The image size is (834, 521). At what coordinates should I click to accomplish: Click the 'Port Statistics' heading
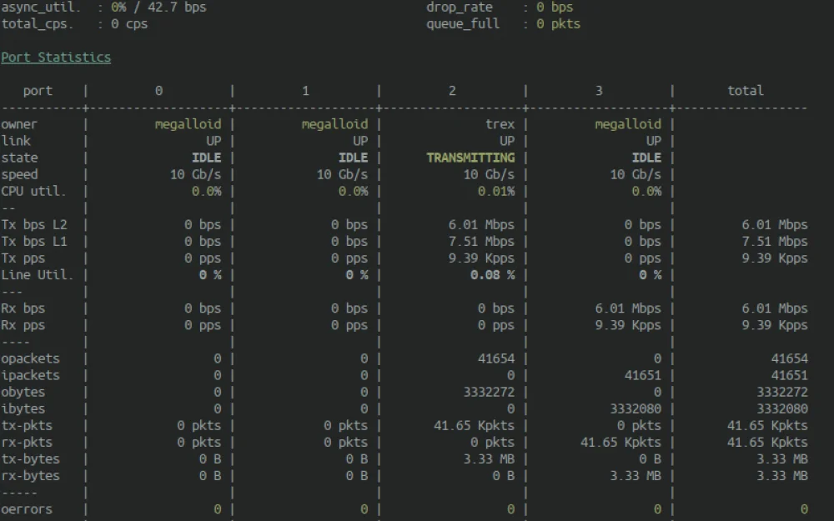click(56, 58)
